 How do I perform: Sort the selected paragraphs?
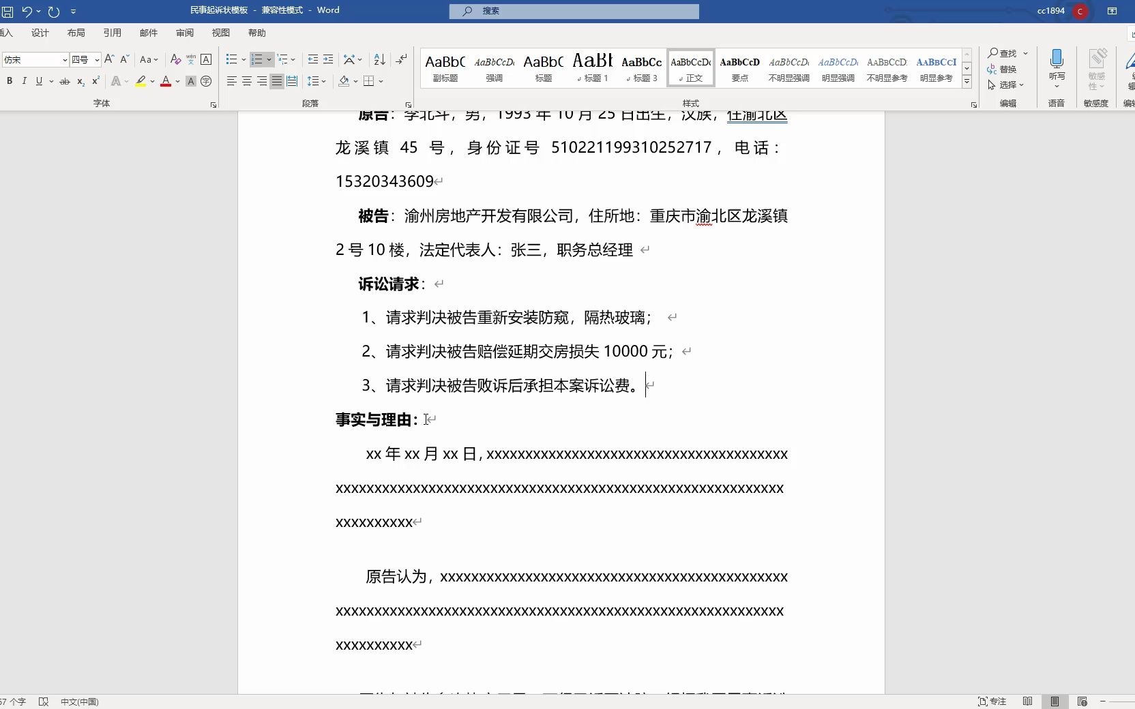380,59
